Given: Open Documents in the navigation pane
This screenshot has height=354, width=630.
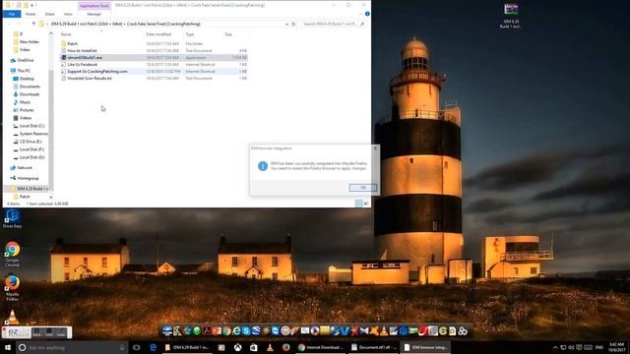Looking at the screenshot, I should [30, 87].
